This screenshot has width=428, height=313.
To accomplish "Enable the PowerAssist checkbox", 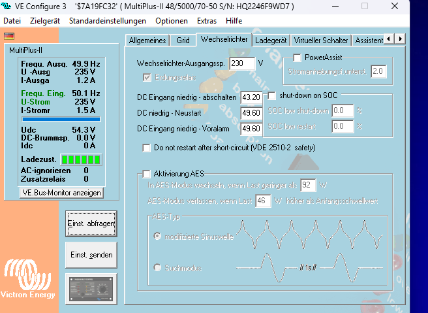I will point(298,58).
